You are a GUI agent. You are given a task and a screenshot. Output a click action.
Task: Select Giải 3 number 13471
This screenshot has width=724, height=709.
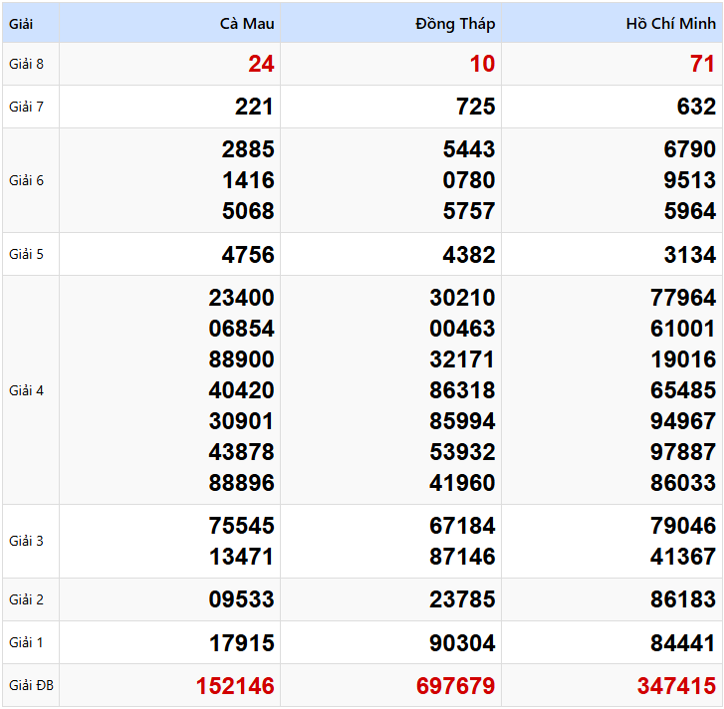(x=241, y=557)
